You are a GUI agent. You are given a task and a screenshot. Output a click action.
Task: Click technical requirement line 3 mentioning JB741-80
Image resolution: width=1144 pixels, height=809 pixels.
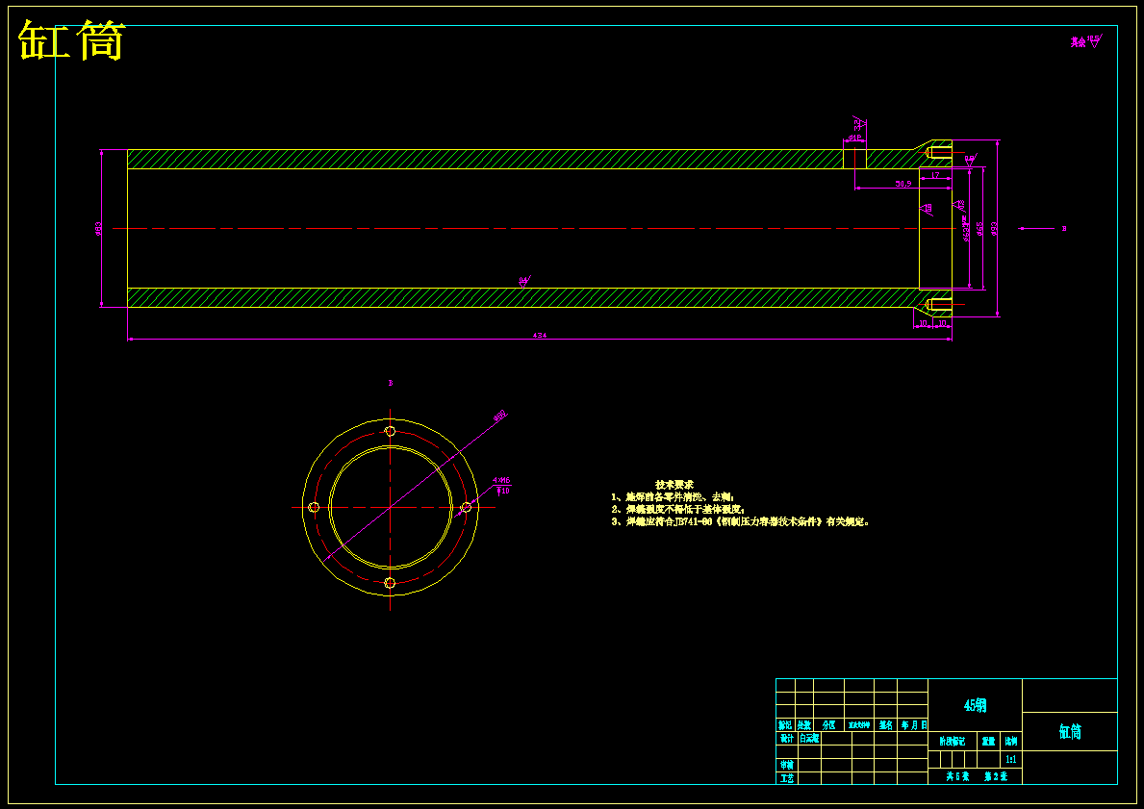pyautogui.click(x=741, y=521)
